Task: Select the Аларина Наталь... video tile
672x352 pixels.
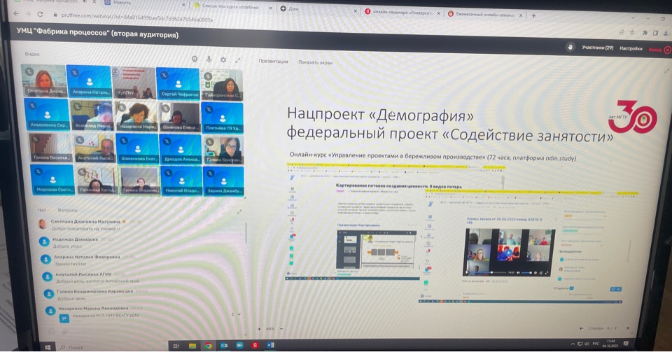Action: 89,81
